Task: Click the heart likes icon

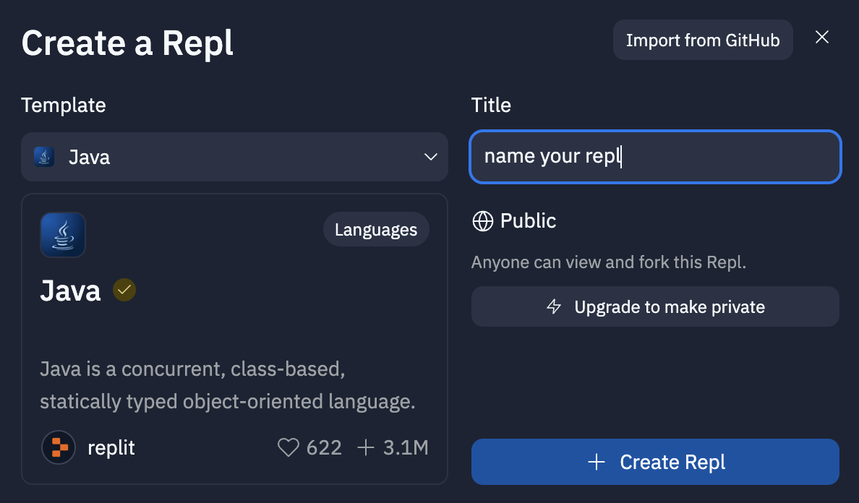Action: pyautogui.click(x=289, y=448)
